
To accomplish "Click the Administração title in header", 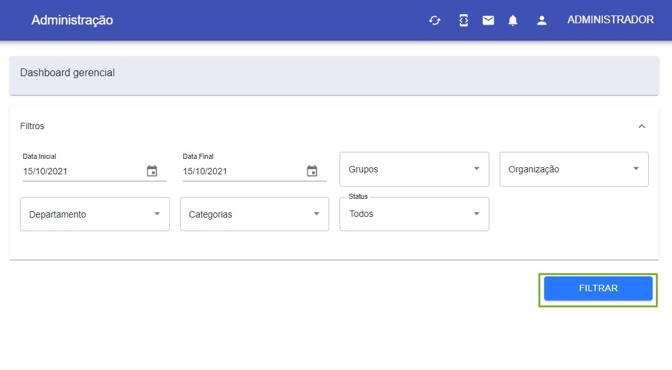I will pos(72,20).
